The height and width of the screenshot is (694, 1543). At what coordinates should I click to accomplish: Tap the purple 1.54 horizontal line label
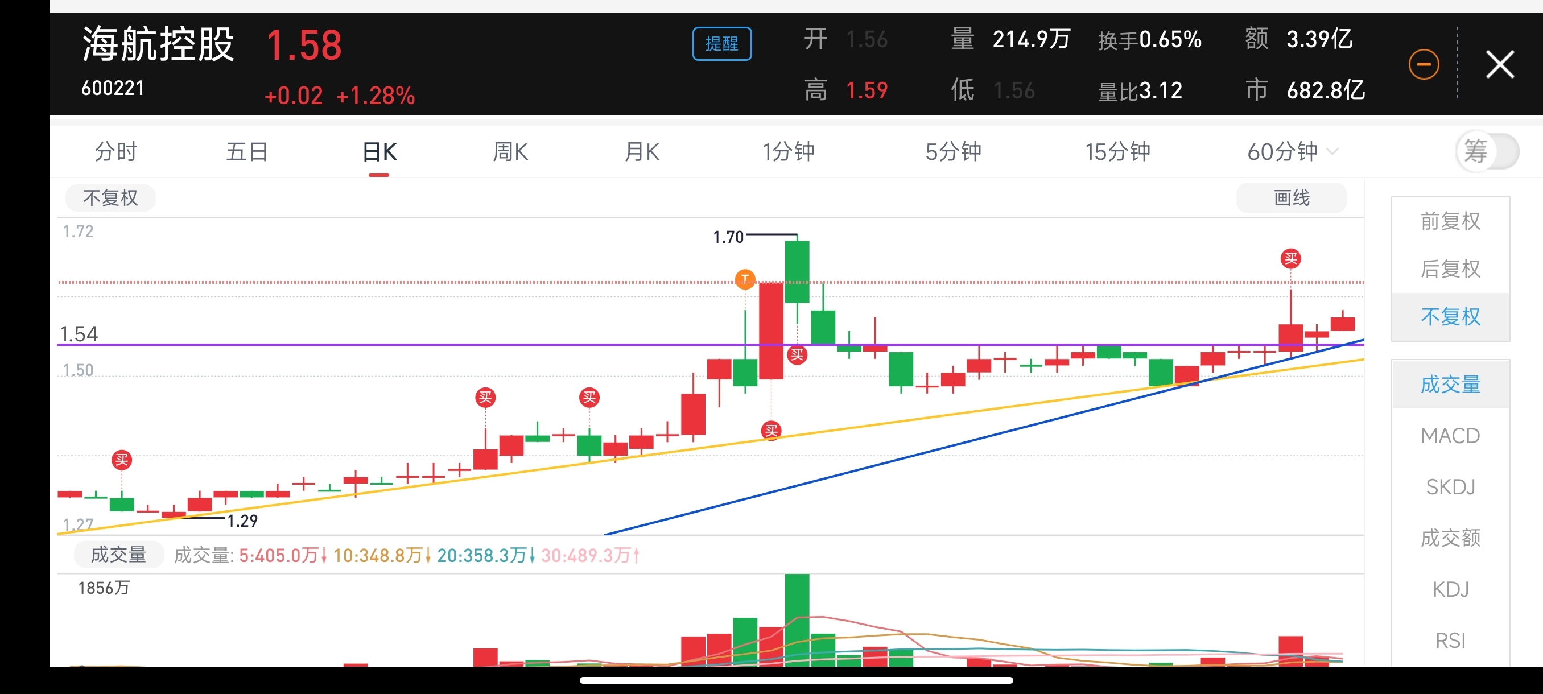click(79, 333)
